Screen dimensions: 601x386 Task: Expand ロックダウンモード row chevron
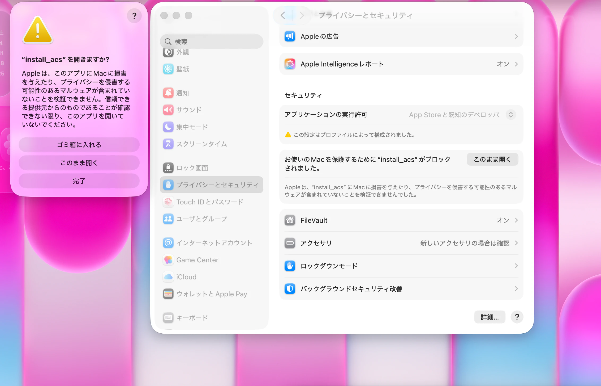516,266
